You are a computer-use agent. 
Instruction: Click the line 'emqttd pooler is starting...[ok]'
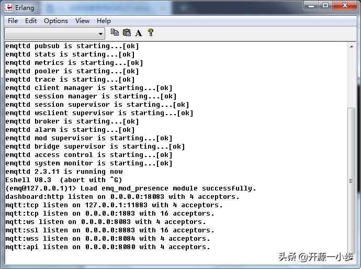tap(72, 71)
